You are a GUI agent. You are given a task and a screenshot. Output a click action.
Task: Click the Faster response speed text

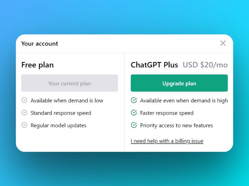[167, 113]
